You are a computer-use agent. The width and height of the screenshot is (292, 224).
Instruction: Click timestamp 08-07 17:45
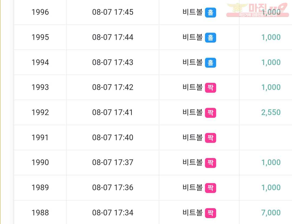(x=113, y=12)
